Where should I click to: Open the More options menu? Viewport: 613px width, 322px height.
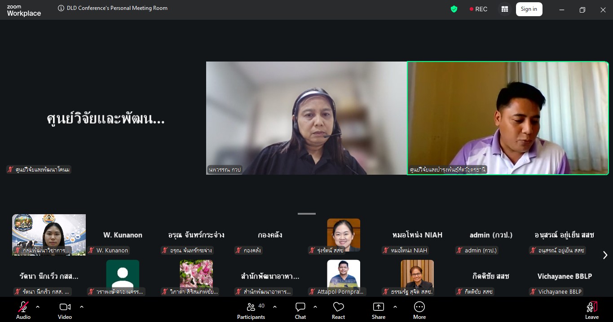coord(419,308)
